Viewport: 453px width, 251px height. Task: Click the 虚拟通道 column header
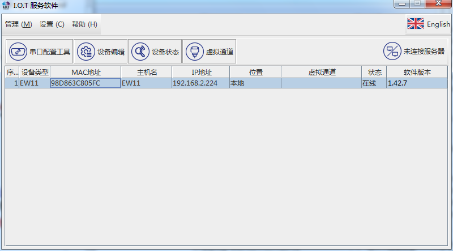pyautogui.click(x=321, y=73)
